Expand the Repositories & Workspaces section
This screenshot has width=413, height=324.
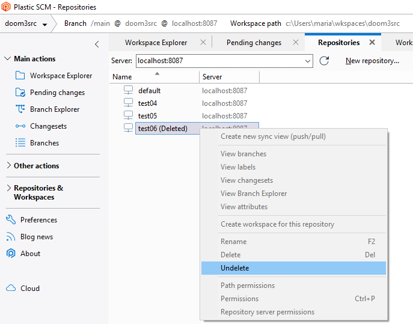8,188
